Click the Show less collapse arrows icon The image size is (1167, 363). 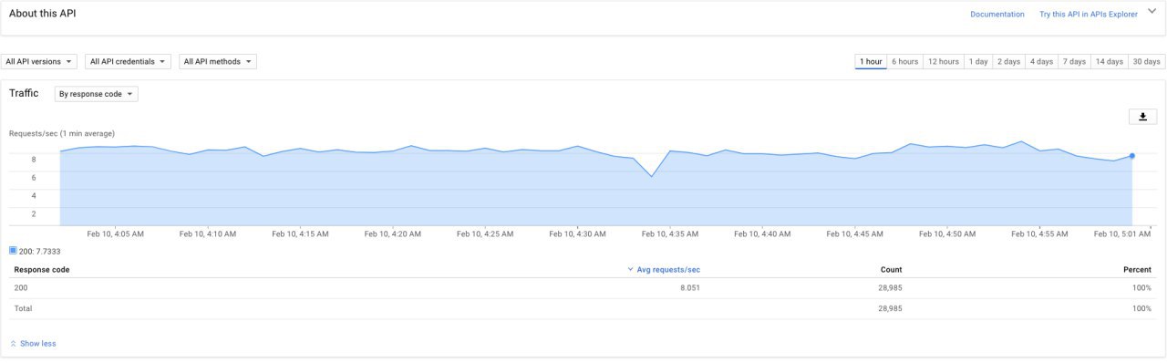tap(13, 344)
